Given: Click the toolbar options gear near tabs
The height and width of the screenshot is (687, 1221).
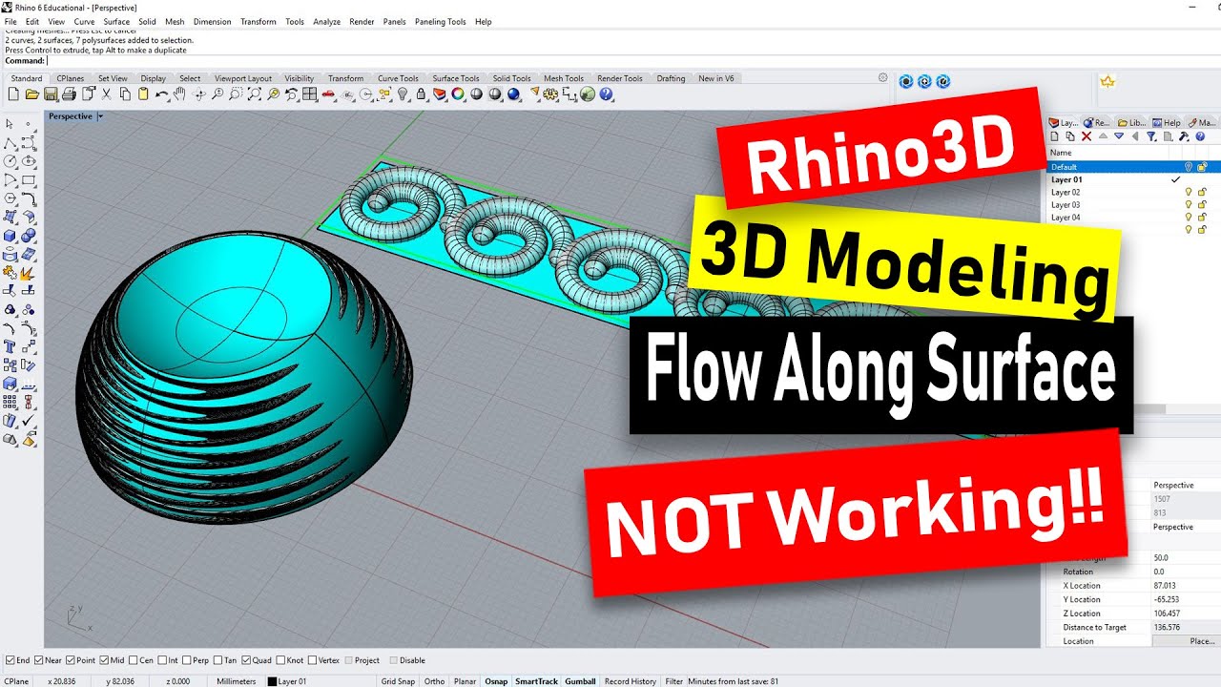Looking at the screenshot, I should coord(882,78).
